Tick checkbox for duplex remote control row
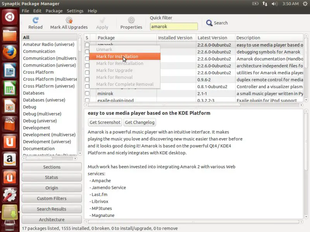 87,80
